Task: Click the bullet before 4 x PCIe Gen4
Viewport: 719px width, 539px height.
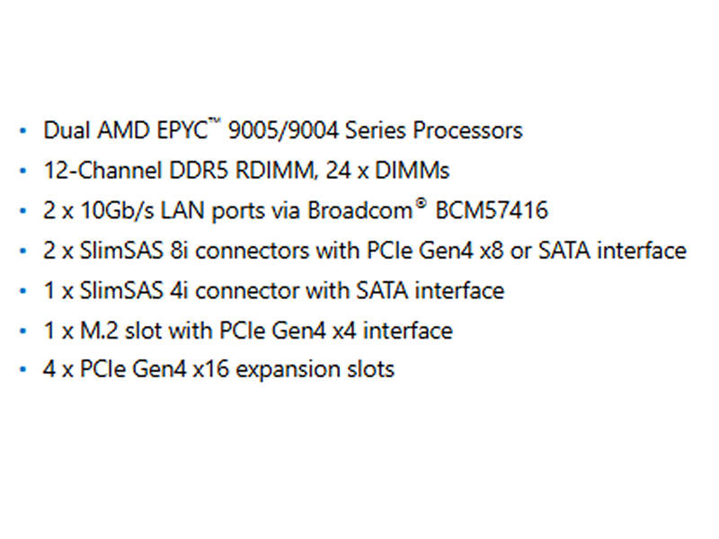Action: pos(23,369)
